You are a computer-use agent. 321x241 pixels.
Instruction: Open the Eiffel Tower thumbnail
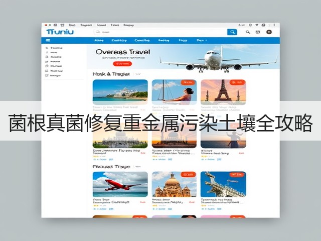coord(223,92)
